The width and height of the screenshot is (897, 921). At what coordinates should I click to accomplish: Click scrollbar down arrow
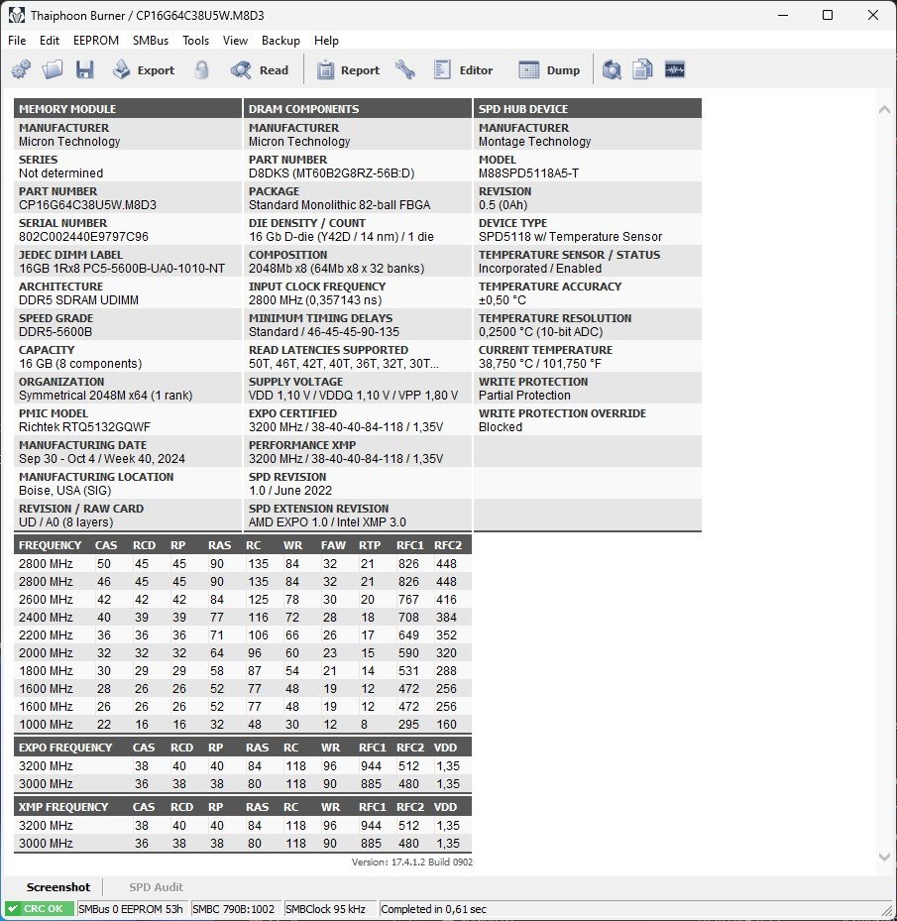(x=884, y=857)
